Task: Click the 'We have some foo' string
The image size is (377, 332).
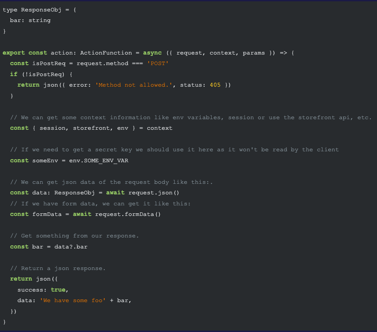Action: coord(73,300)
